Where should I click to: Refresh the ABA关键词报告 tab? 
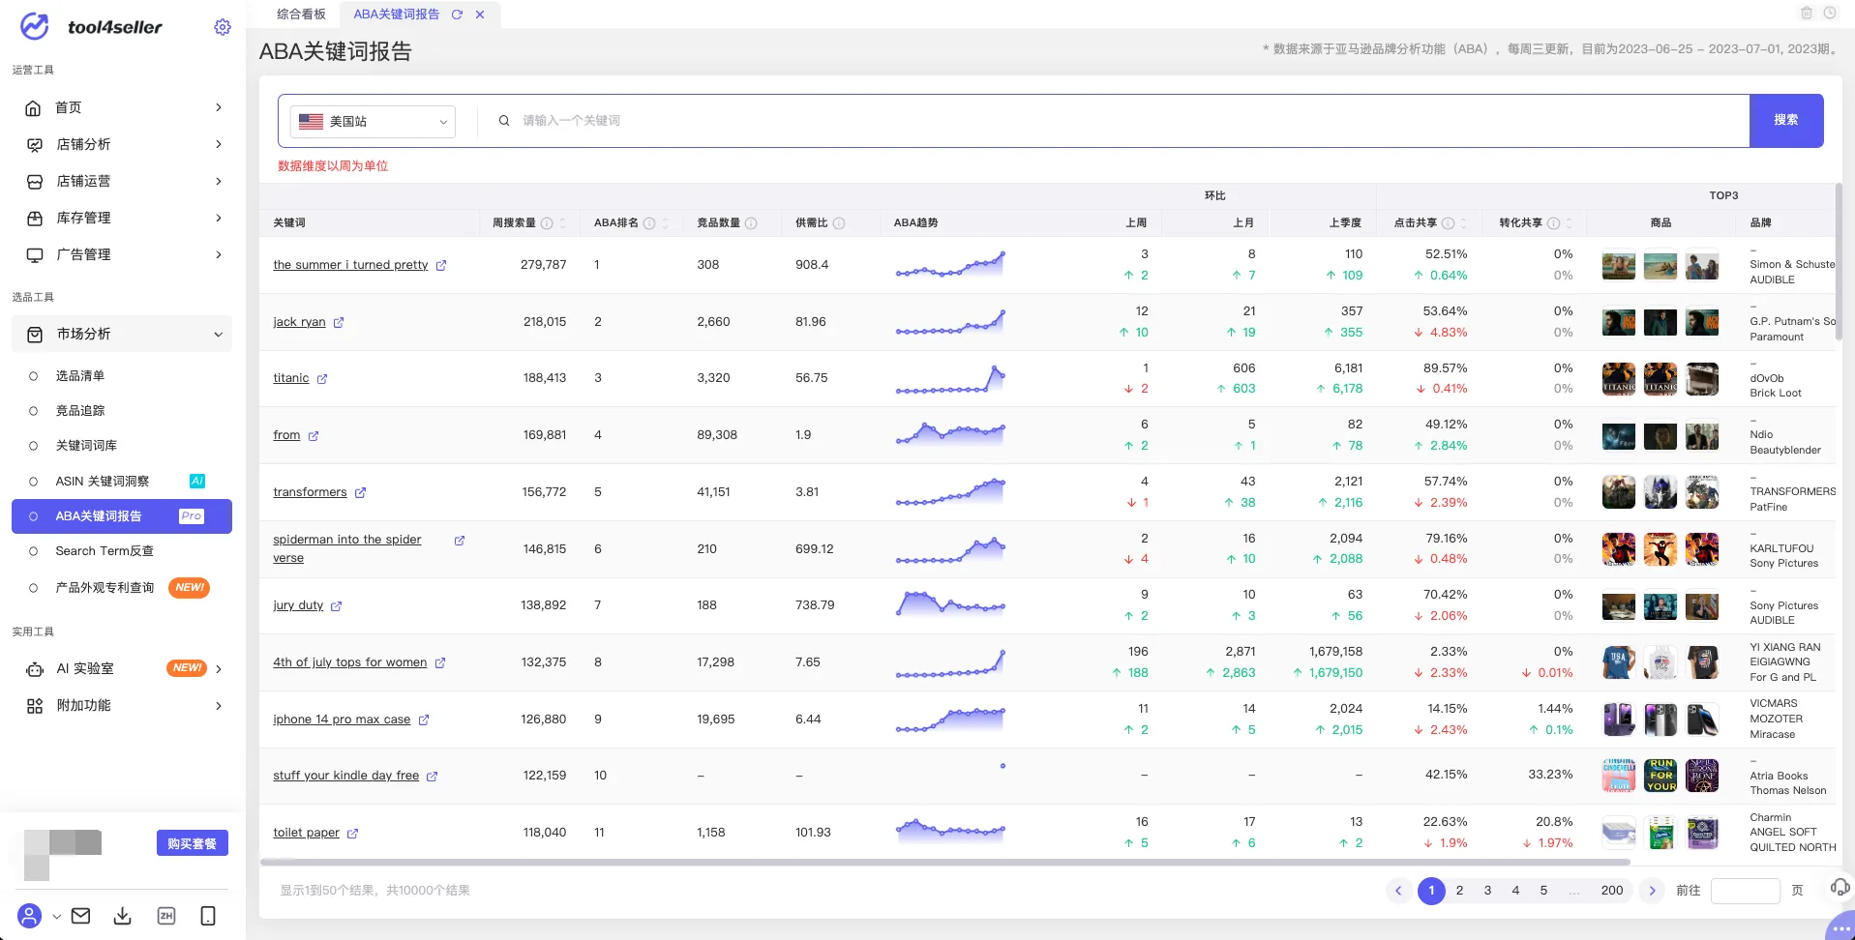point(457,15)
